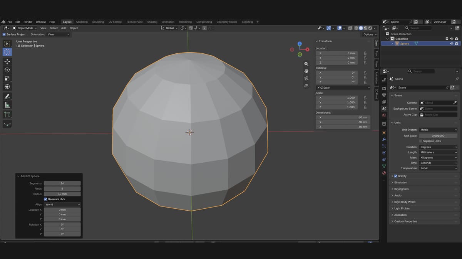Open the World properties tab icon

[x=384, y=115]
